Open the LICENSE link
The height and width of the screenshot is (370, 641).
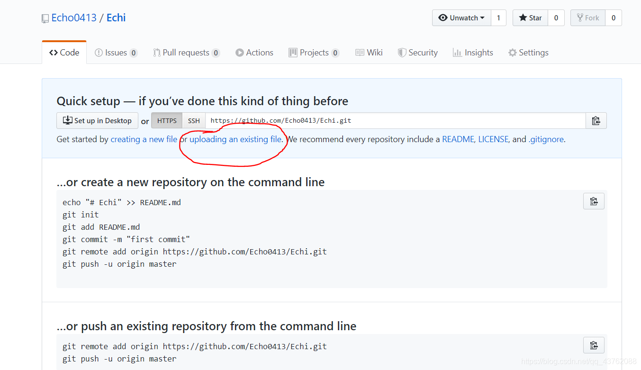pyautogui.click(x=493, y=139)
